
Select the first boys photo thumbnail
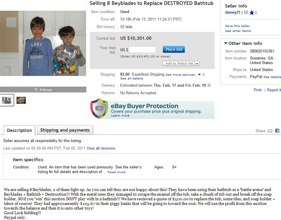tap(7, 100)
